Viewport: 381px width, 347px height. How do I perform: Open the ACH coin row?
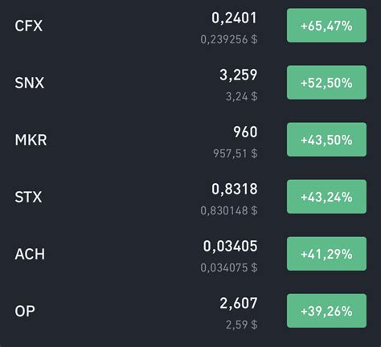coord(190,254)
